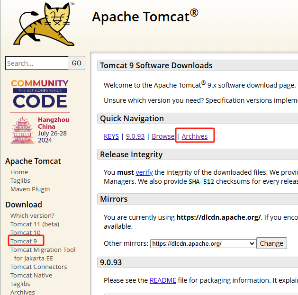Open the Which version? sidebar link

(32, 215)
